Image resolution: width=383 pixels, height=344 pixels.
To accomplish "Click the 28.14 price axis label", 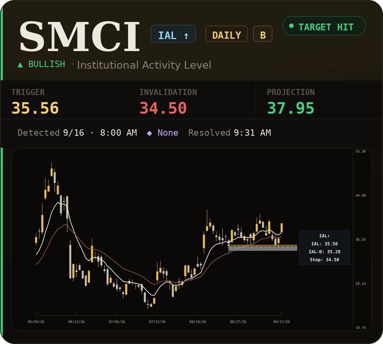I will pyautogui.click(x=361, y=284).
